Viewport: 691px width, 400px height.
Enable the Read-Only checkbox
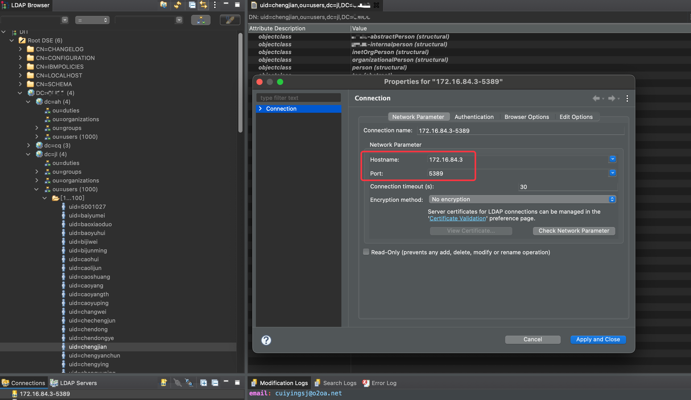pos(366,252)
